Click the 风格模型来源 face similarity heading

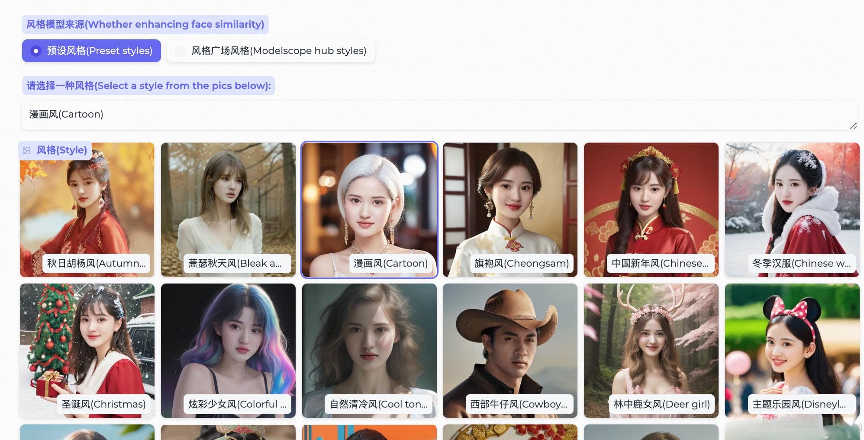145,25
